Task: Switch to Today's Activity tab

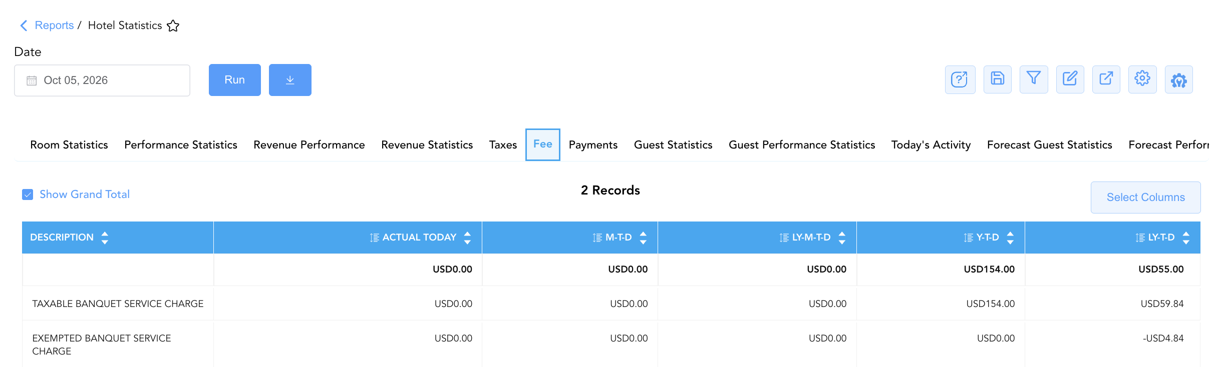Action: click(931, 145)
